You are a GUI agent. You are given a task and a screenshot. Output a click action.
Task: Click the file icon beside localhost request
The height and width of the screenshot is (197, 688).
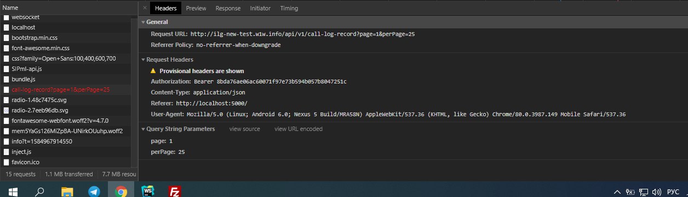[7, 27]
